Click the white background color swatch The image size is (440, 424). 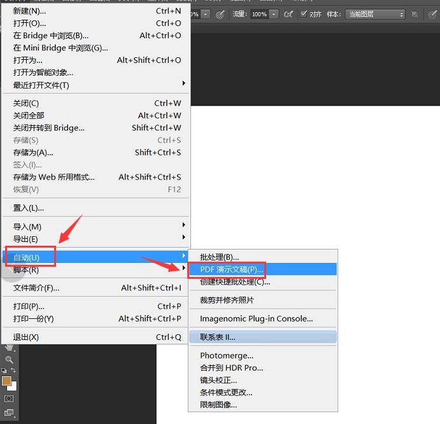13,386
